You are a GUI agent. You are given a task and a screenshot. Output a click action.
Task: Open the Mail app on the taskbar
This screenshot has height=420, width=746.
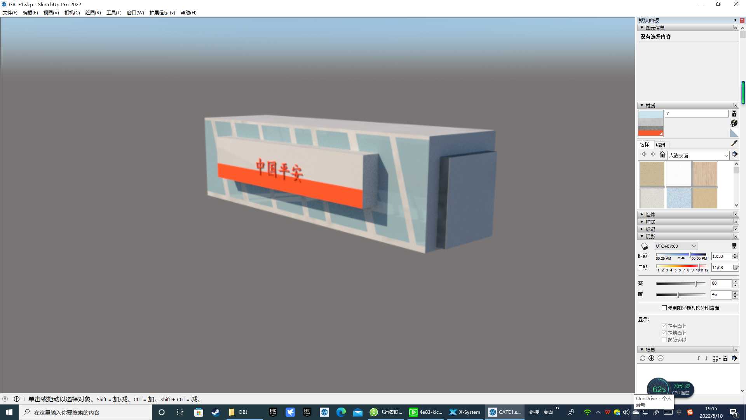(x=358, y=412)
